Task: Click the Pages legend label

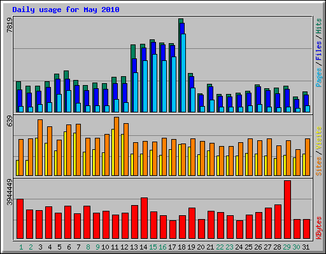Action: 319,77
